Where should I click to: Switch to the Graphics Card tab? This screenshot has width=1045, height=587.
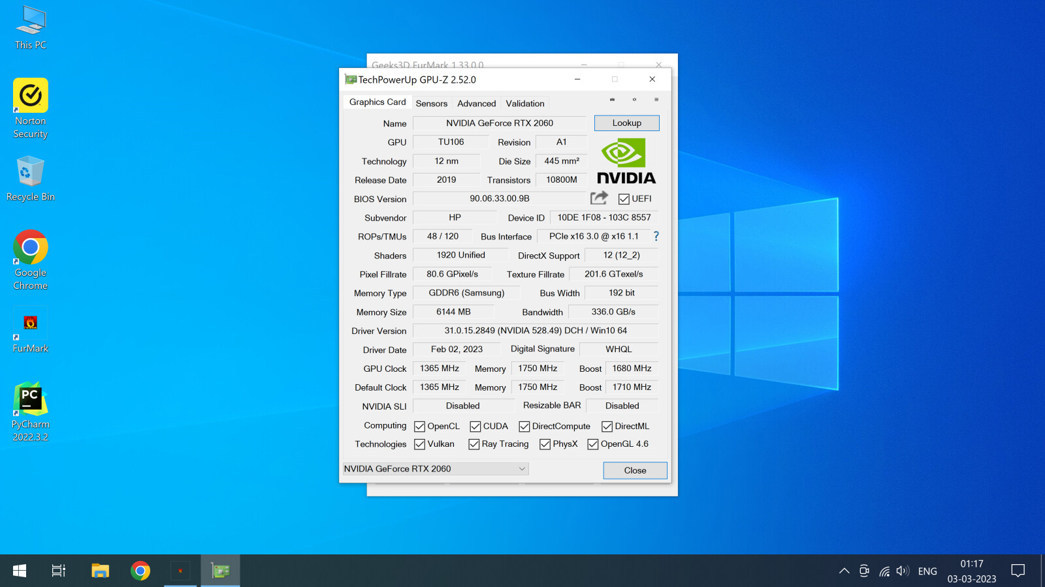(378, 102)
